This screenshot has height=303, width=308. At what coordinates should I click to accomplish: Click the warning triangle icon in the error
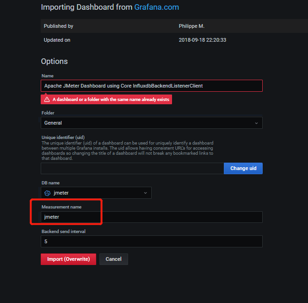coord(47,99)
